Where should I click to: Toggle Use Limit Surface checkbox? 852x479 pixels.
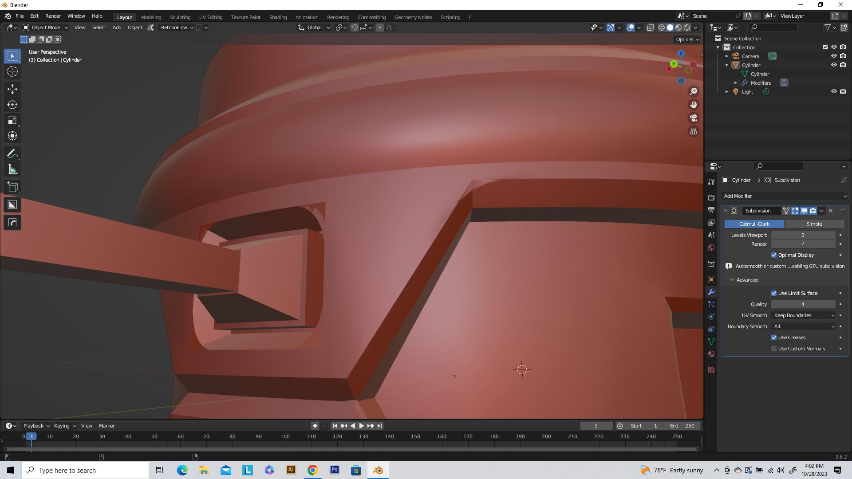click(774, 293)
